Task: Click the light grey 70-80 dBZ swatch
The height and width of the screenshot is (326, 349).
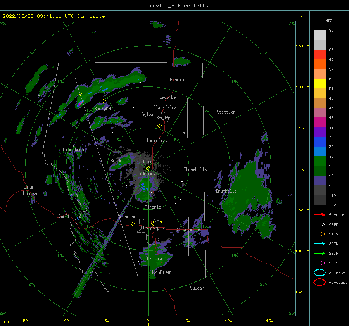Action: tap(320, 35)
